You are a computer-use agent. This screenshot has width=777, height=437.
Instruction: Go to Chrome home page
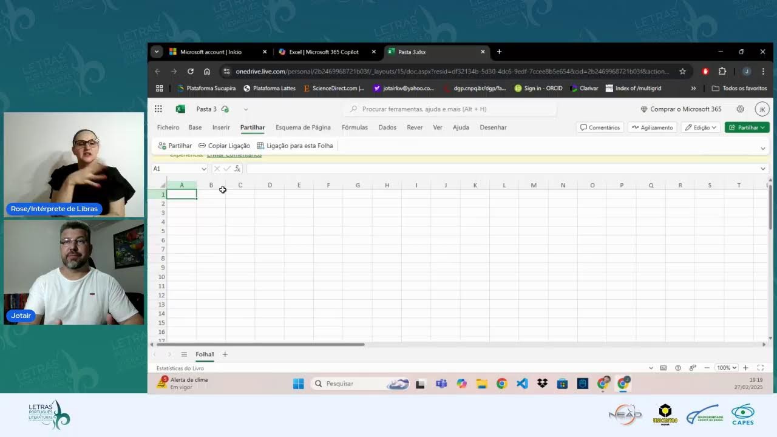click(x=207, y=71)
